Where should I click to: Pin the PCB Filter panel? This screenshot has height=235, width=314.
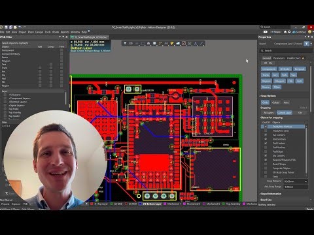tap(63, 37)
